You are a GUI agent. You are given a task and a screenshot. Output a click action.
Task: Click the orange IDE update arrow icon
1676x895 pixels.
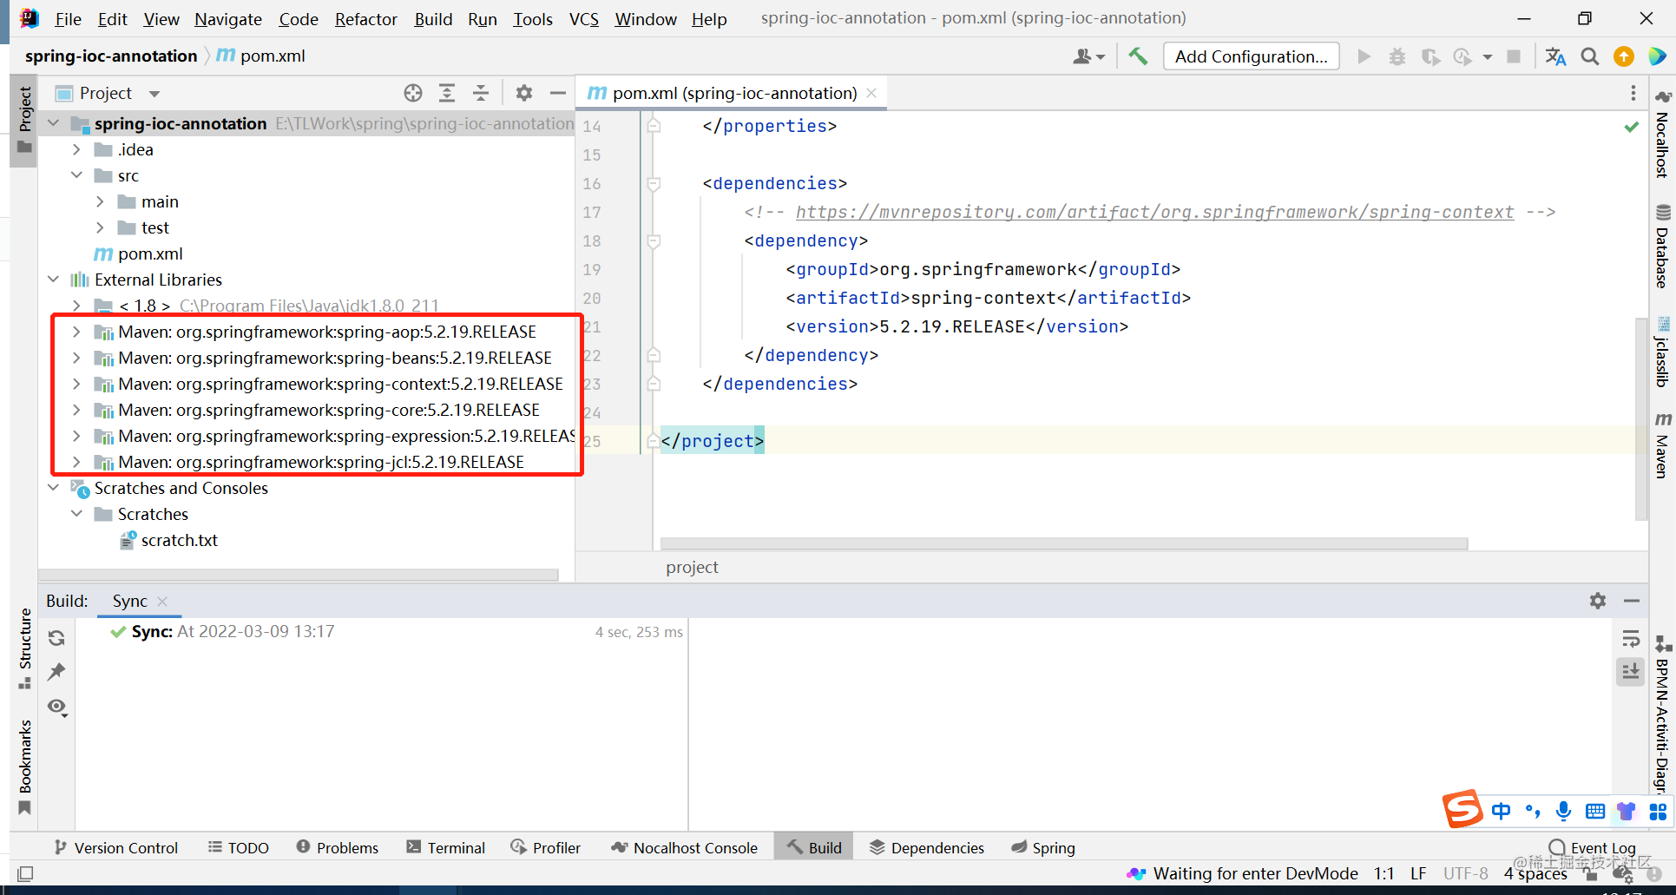click(x=1623, y=56)
